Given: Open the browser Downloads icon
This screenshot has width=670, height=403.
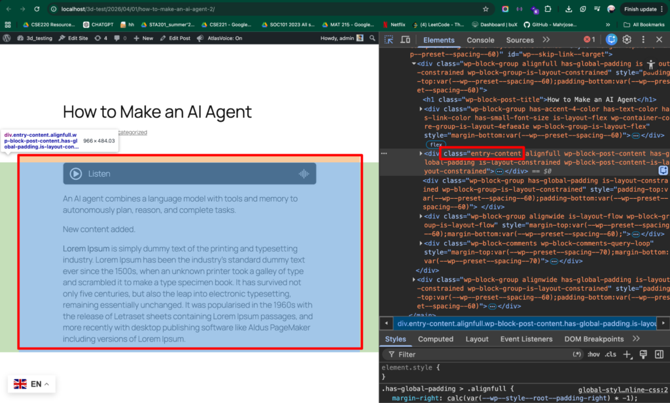Looking at the screenshot, I should tap(569, 9).
